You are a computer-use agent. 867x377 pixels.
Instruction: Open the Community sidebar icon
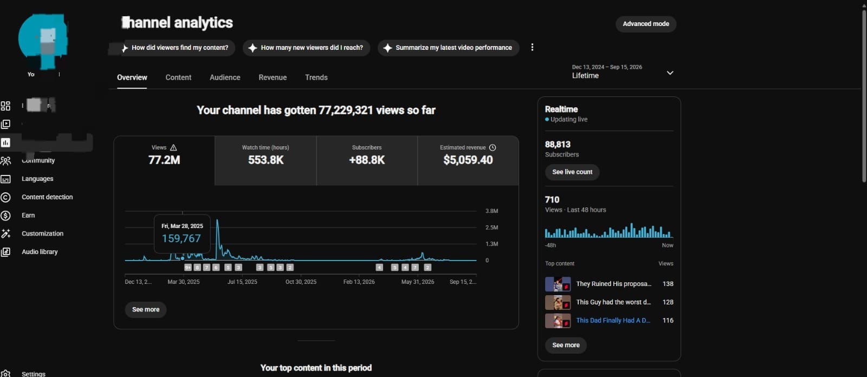coord(5,161)
